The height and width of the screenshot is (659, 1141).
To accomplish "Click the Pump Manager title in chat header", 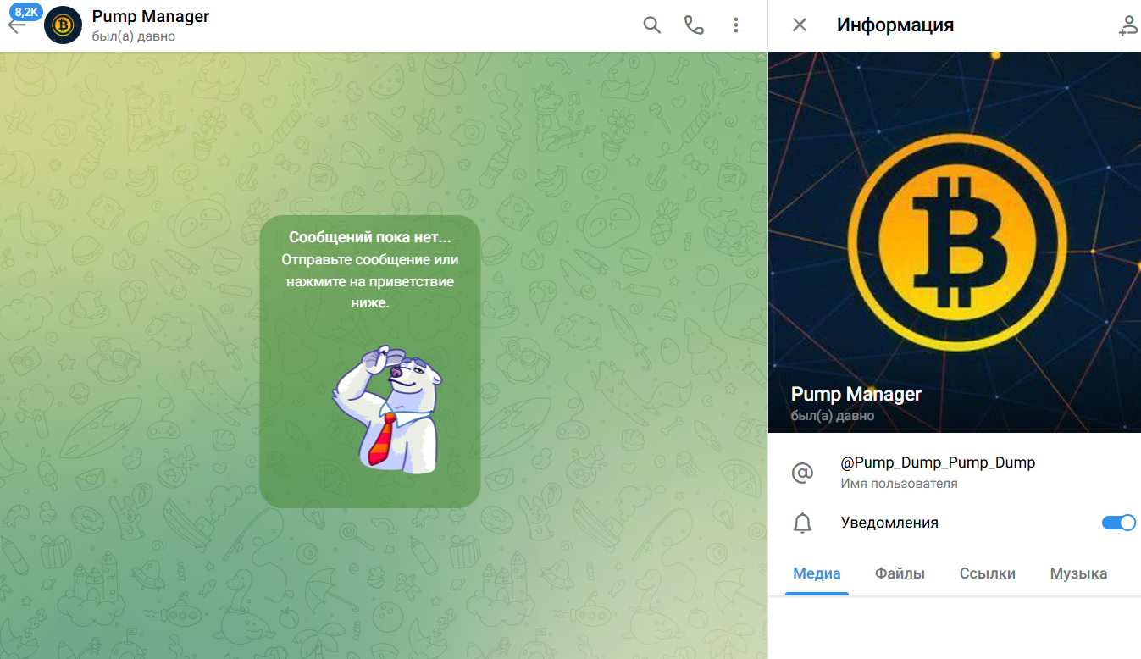I will [x=150, y=16].
